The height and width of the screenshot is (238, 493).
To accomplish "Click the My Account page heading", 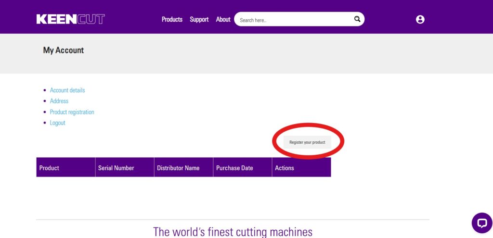I will [64, 50].
